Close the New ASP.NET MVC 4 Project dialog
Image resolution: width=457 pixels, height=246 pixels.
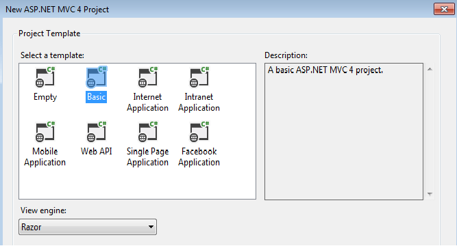pos(444,10)
